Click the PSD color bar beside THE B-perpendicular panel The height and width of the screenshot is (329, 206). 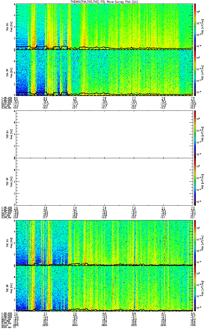click(x=195, y=243)
